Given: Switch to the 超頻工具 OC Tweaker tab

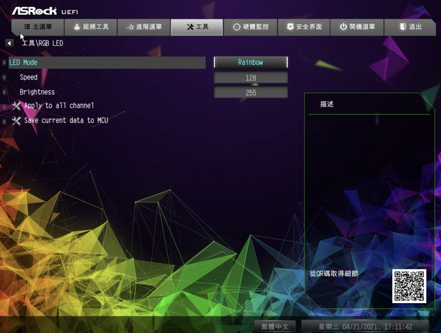Looking at the screenshot, I should point(91,27).
